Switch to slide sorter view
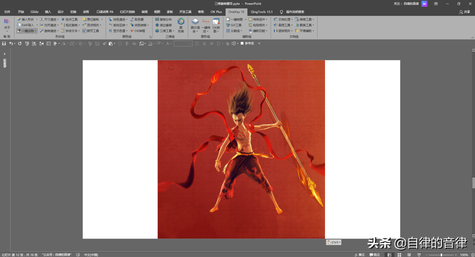Screen dimensions: 475x257 399,255
